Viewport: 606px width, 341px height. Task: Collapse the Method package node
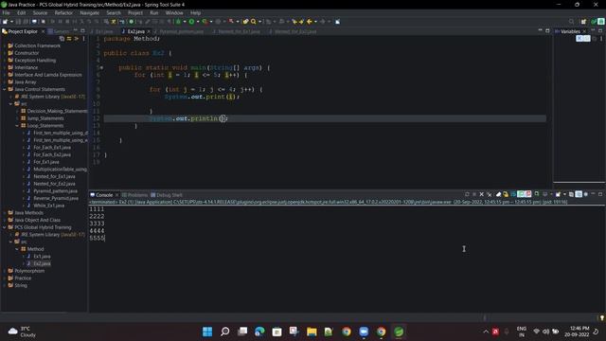point(17,249)
